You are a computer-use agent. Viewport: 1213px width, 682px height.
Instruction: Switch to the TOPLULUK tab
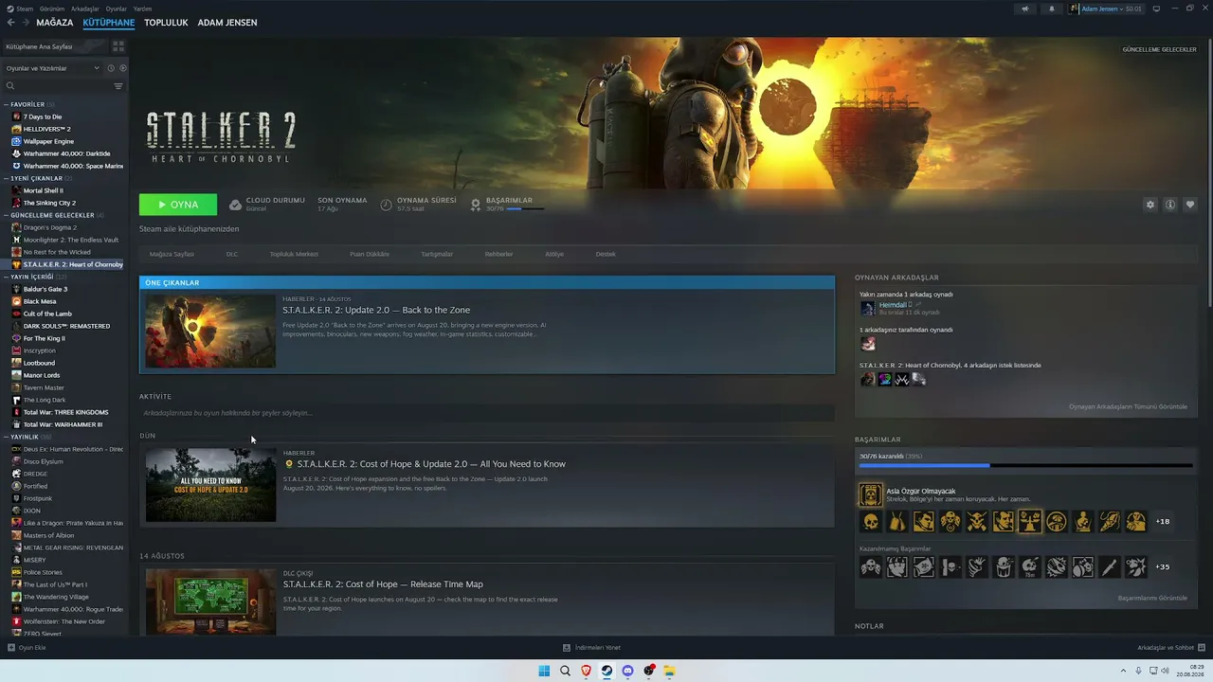166,23
